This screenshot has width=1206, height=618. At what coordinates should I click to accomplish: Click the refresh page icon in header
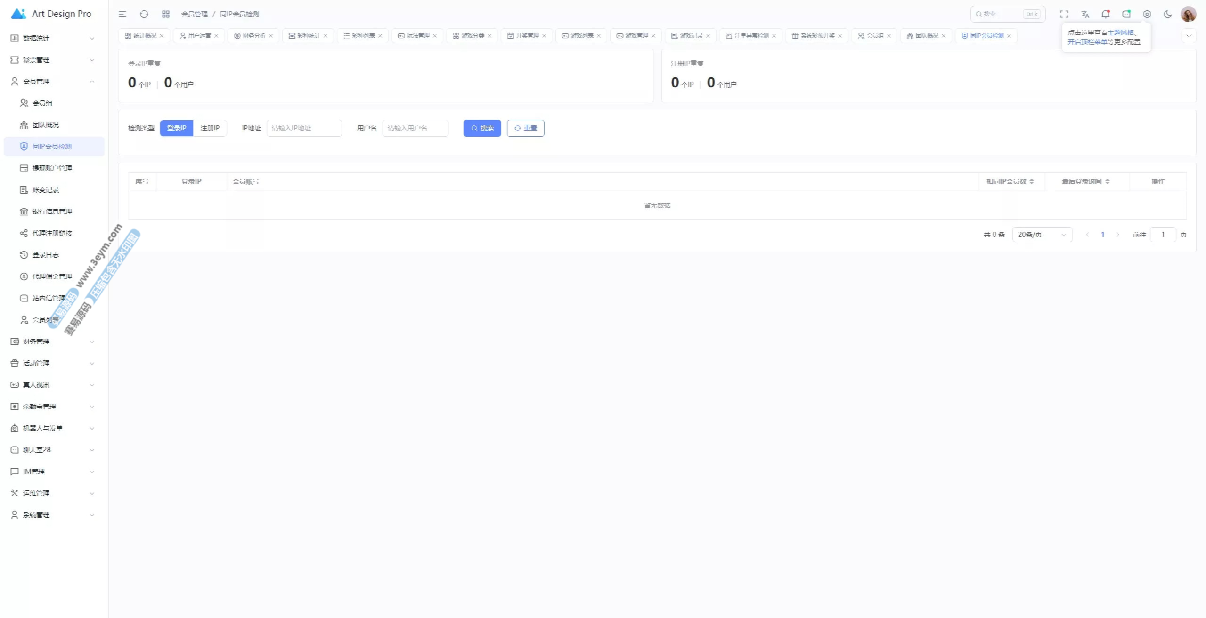click(144, 14)
